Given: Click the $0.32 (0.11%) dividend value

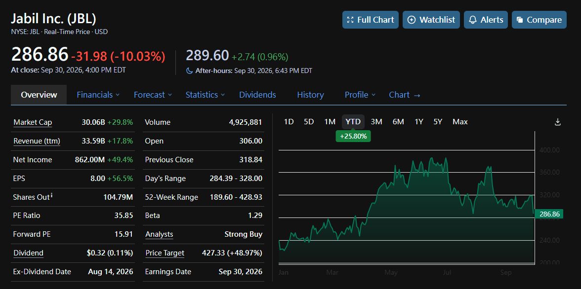Looking at the screenshot, I should coord(110,253).
